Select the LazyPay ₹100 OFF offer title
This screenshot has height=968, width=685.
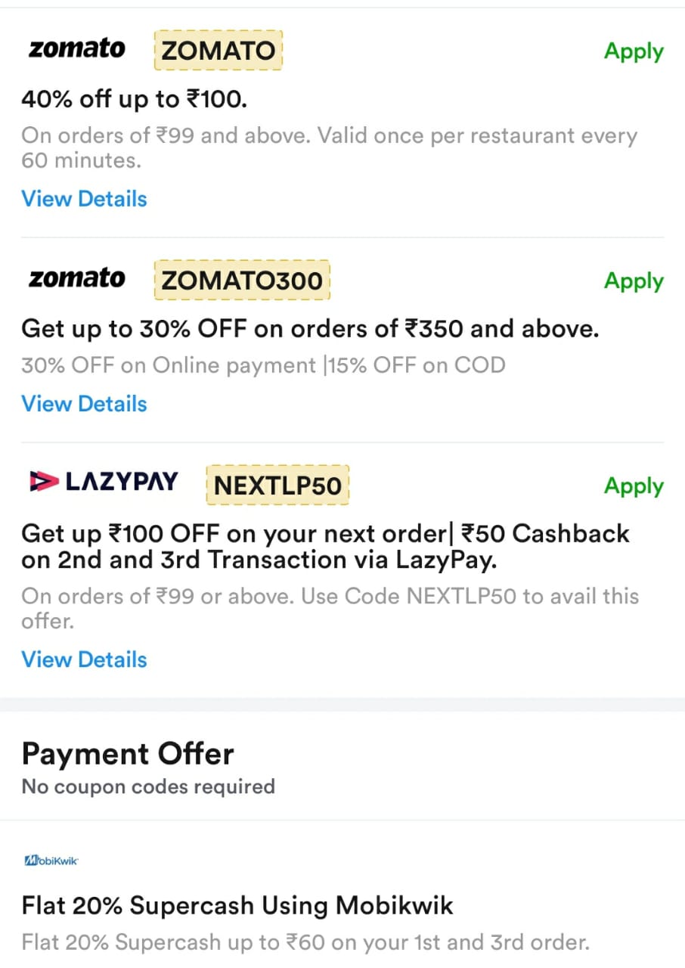pyautogui.click(x=325, y=546)
